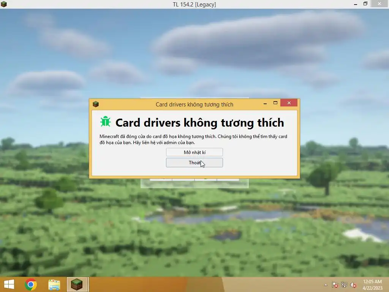Open the Windows Start menu

[9, 284]
